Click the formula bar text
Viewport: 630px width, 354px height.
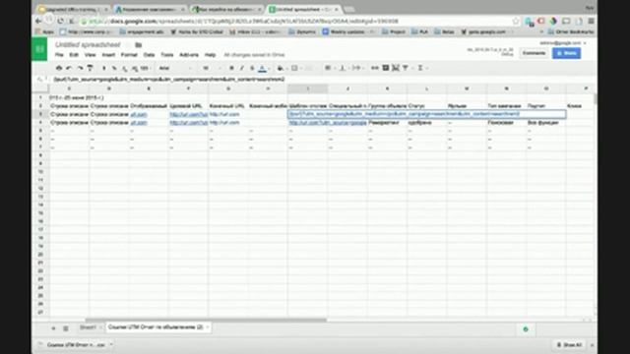(169, 79)
